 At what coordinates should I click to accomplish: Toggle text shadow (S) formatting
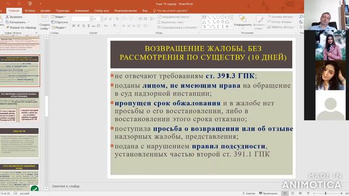click(x=88, y=26)
